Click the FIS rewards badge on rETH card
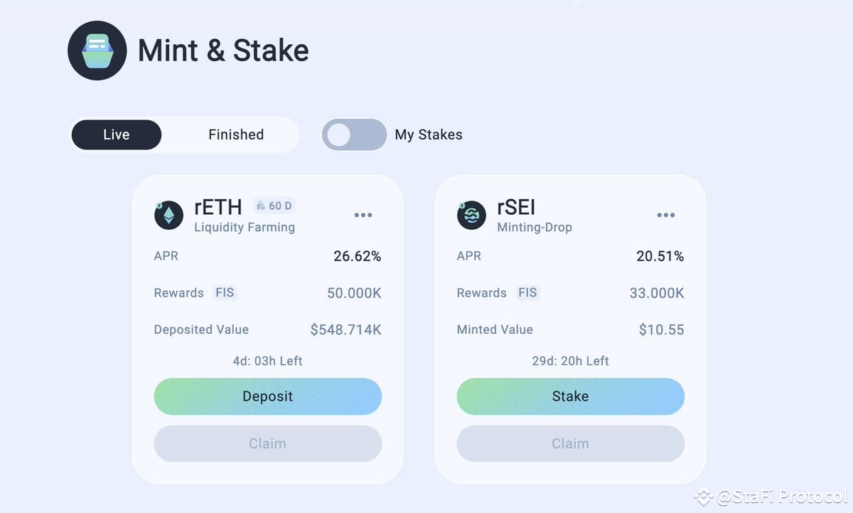853x513 pixels. [225, 292]
